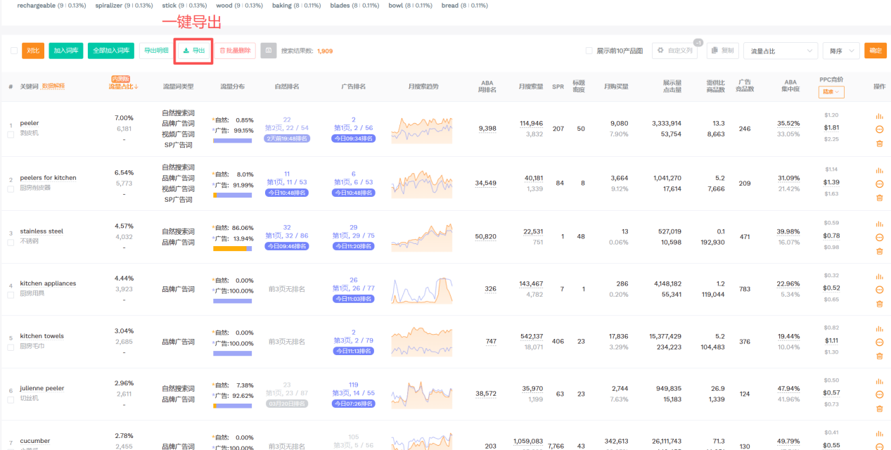The image size is (891, 450).
Task: Open more options icon for kitchen towels
Action: [x=879, y=342]
